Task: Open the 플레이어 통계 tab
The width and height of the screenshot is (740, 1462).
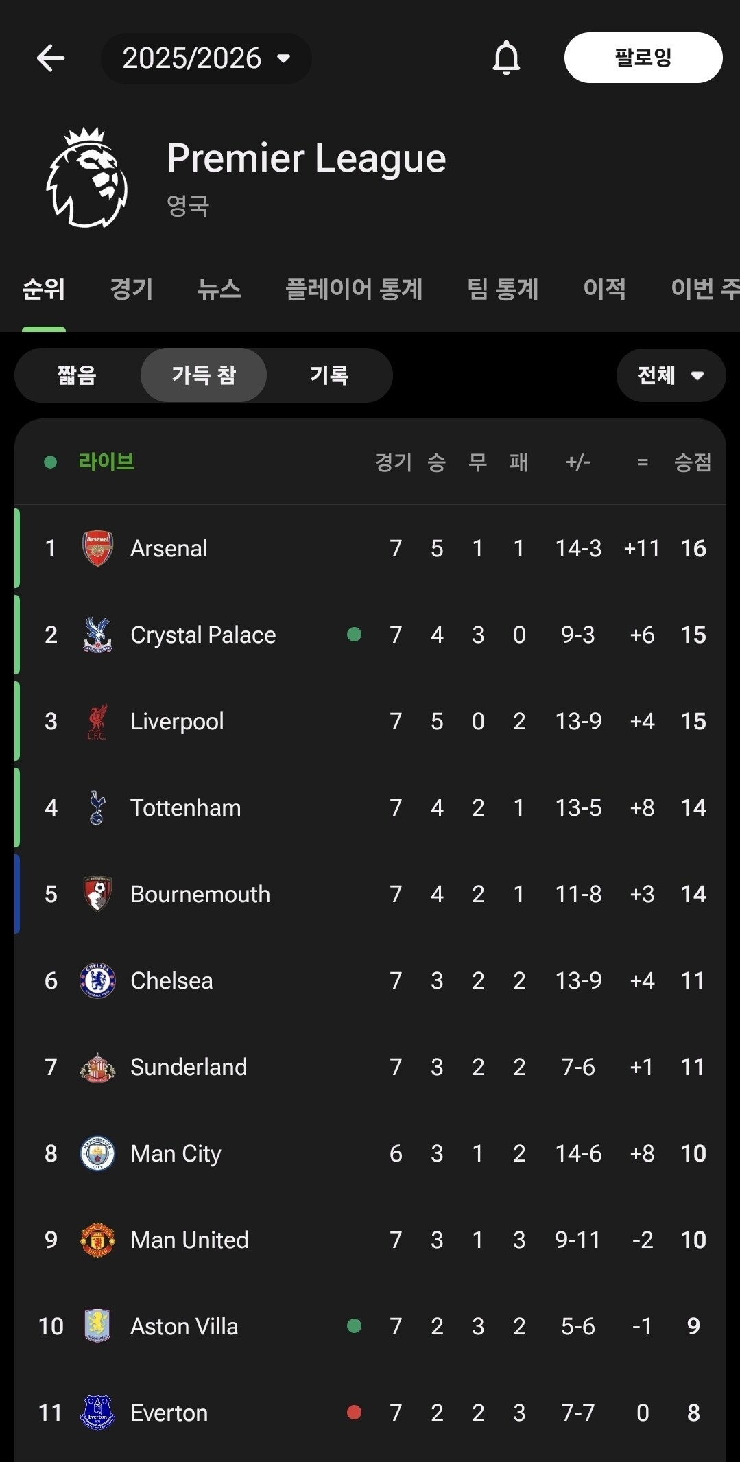Action: (x=354, y=289)
